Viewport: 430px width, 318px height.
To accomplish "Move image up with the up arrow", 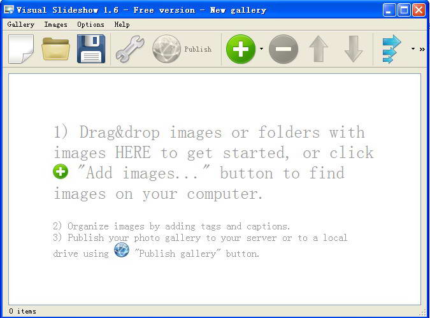I will tap(319, 49).
